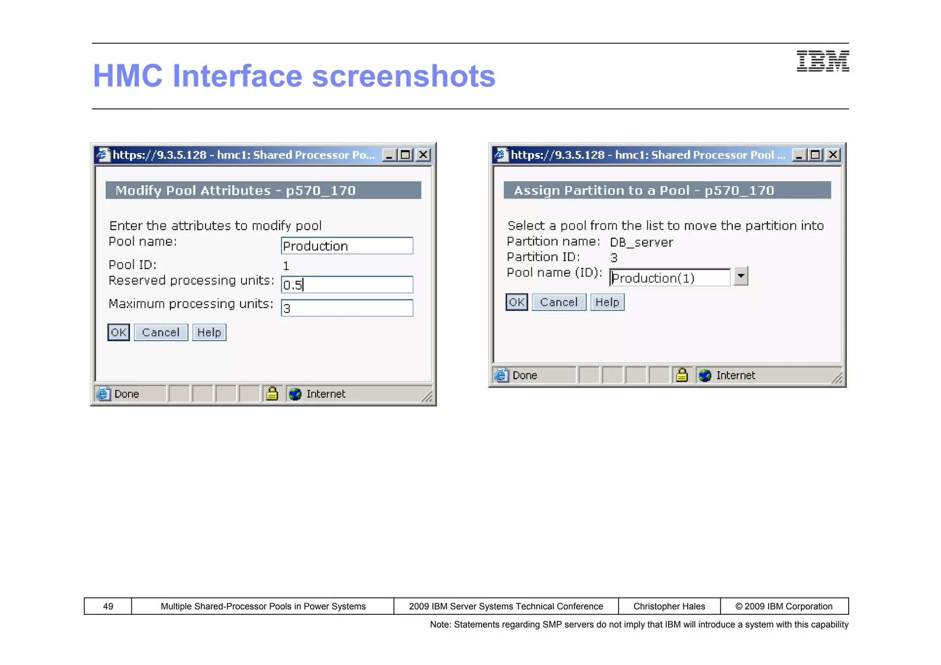Viewport: 941px width, 665px height.
Task: Confirm OK in Assign Partition dialog
Action: pos(516,302)
